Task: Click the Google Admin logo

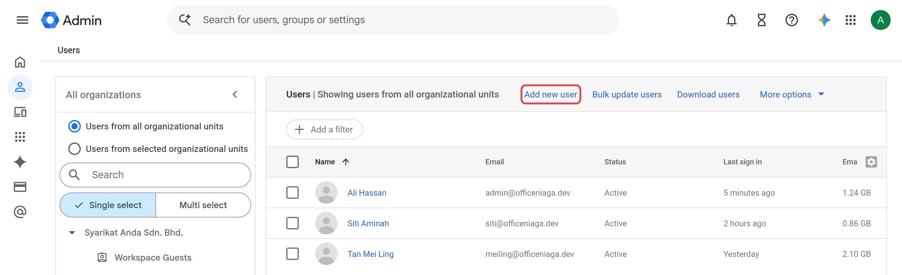Action: click(x=71, y=20)
